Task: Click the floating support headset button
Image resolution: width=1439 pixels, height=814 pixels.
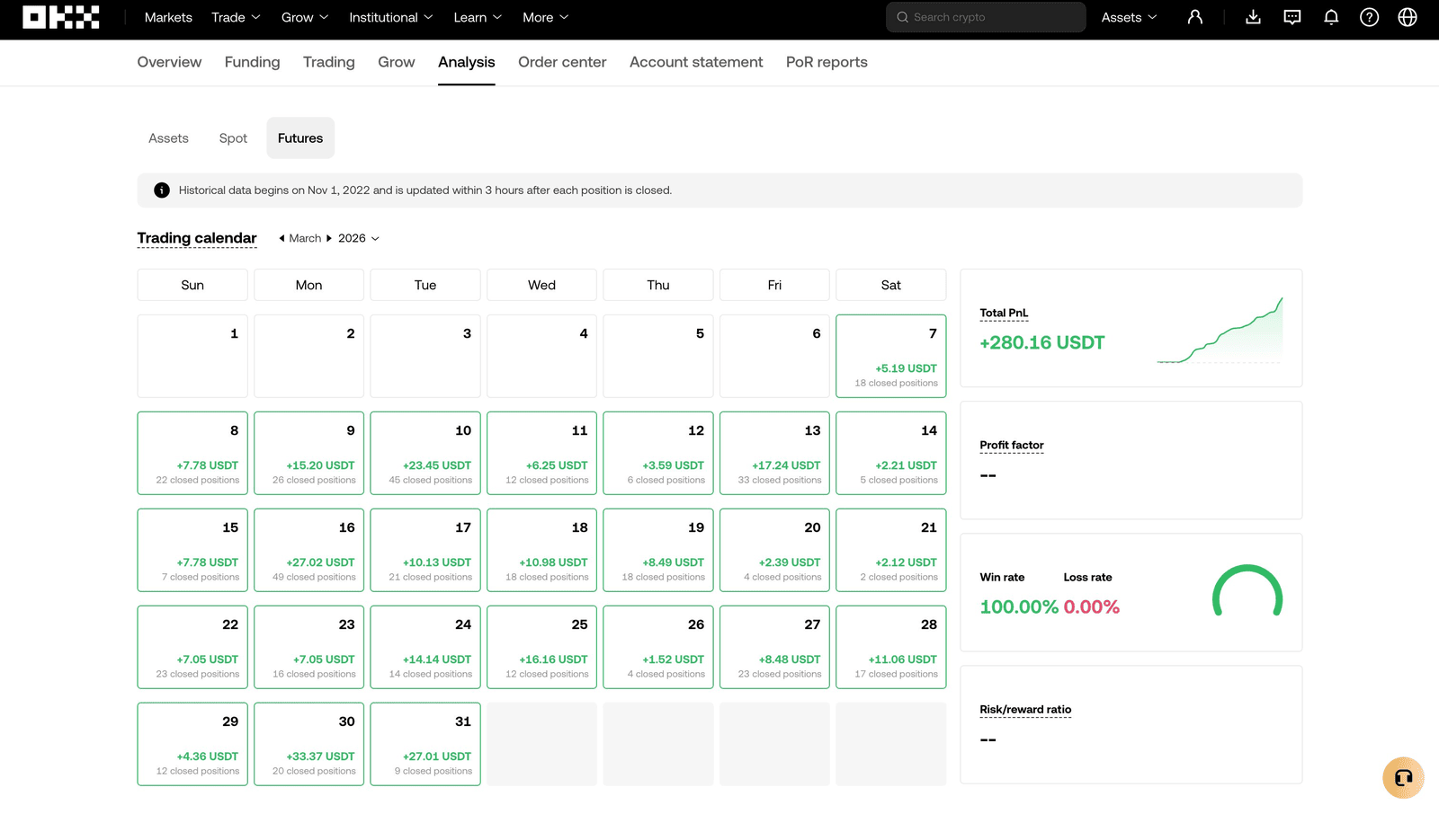Action: coord(1403,778)
